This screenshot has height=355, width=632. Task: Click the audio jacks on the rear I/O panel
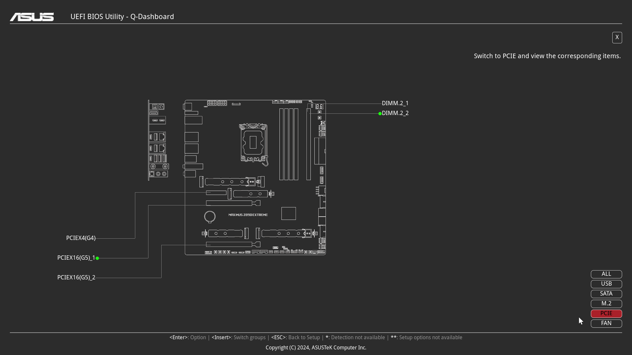coord(158,174)
